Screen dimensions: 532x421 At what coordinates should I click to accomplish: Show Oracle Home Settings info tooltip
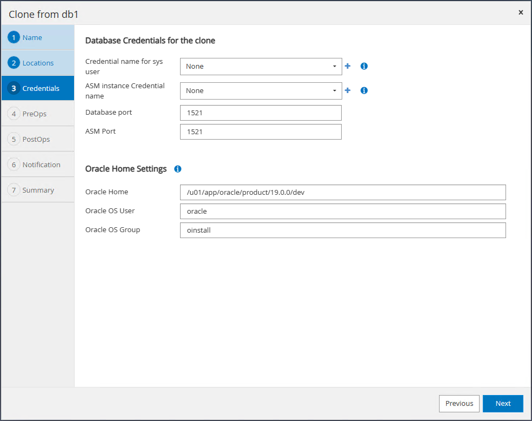click(x=178, y=169)
